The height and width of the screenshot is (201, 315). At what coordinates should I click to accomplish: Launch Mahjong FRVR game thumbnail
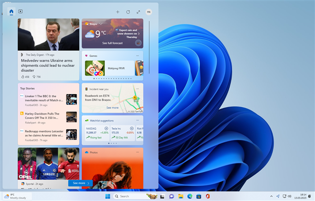pos(95,68)
